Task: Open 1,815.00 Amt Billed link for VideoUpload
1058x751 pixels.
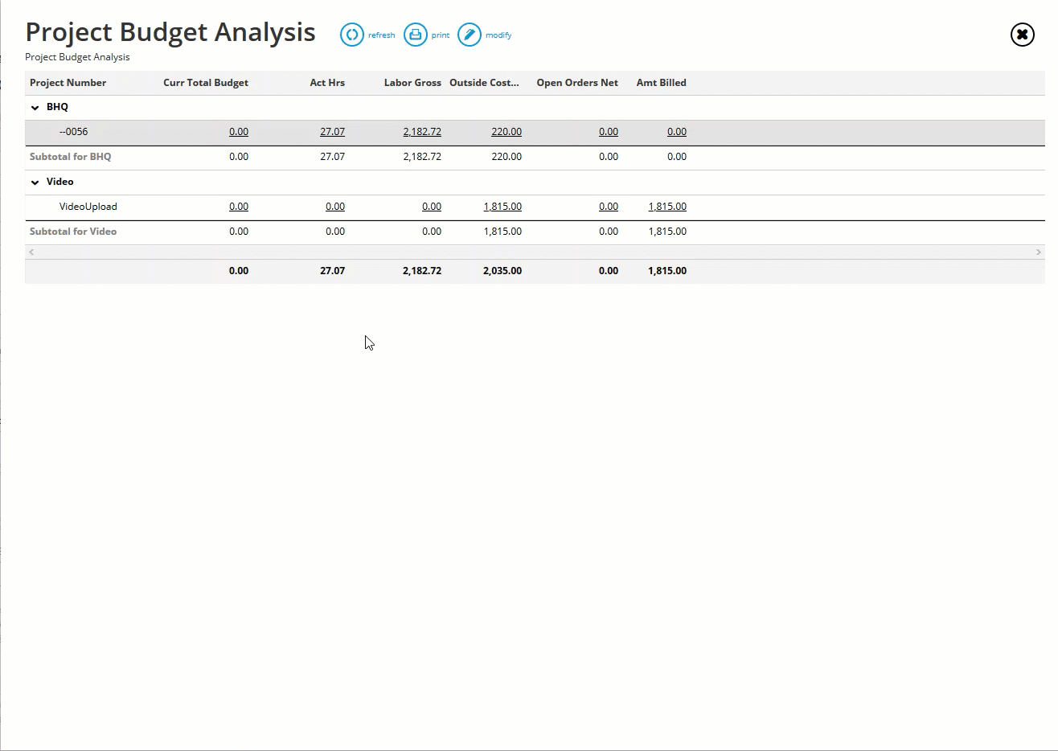Action: coord(667,207)
